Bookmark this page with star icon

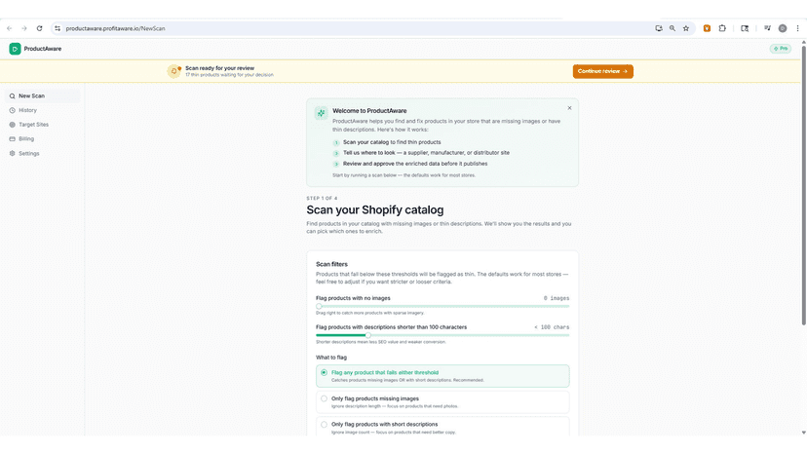pos(686,28)
